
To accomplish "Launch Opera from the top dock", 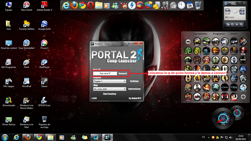I will [x=90, y=6].
